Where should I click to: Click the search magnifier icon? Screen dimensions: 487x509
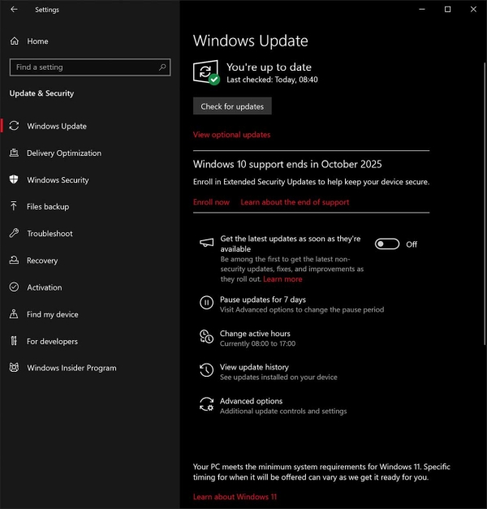162,67
